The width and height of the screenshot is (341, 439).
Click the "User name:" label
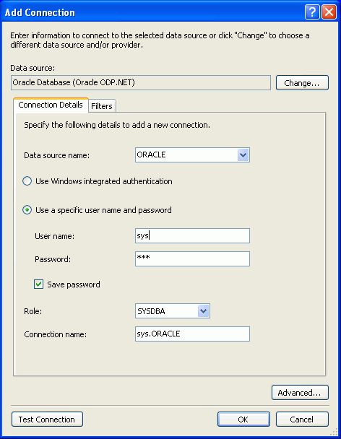(55, 236)
